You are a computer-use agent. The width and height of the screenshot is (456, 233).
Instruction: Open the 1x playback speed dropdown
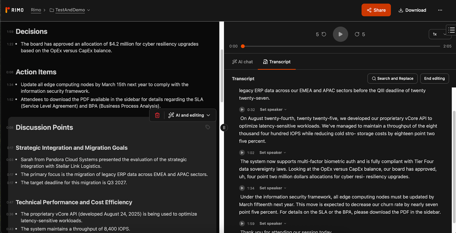(x=439, y=34)
